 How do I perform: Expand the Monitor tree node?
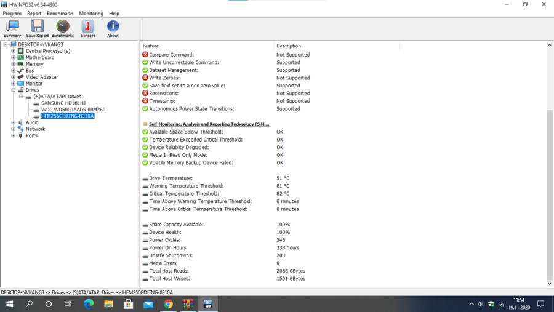[x=13, y=84]
